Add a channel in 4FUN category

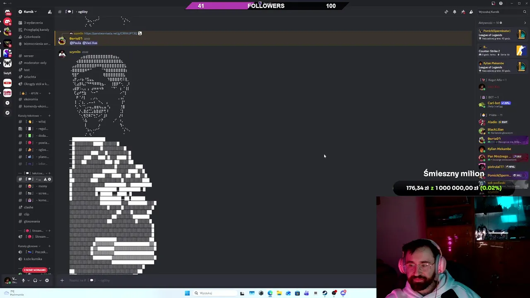49,94
